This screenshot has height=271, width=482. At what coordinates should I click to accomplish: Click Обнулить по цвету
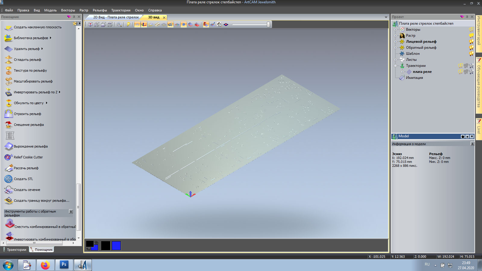point(29,103)
